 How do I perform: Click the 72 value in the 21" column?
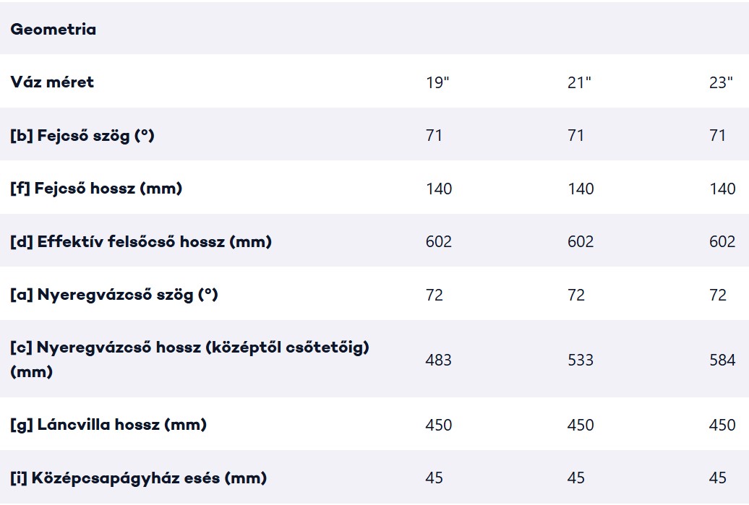pyautogui.click(x=576, y=295)
